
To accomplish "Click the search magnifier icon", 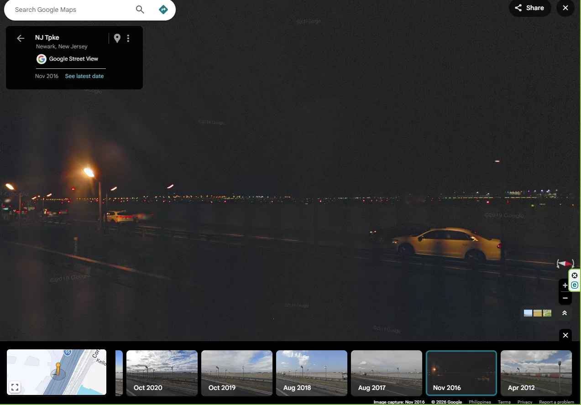I will [x=140, y=10].
